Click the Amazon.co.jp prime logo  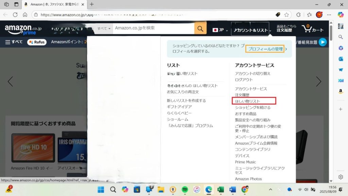[23, 30]
